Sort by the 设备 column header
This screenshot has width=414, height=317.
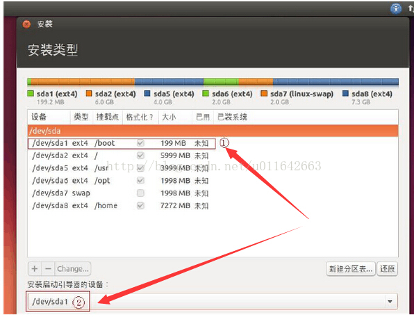(x=49, y=117)
